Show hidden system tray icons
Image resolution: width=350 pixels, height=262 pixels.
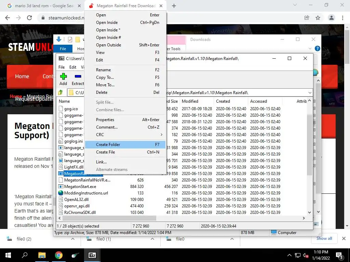point(289,256)
